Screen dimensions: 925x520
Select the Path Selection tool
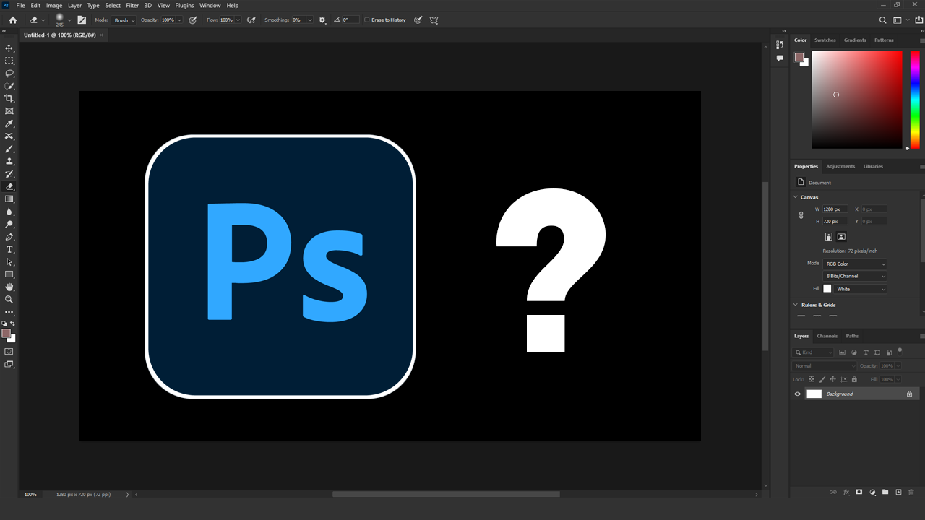[9, 261]
